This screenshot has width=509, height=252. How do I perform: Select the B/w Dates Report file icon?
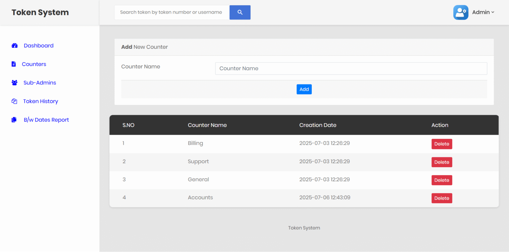pyautogui.click(x=14, y=120)
